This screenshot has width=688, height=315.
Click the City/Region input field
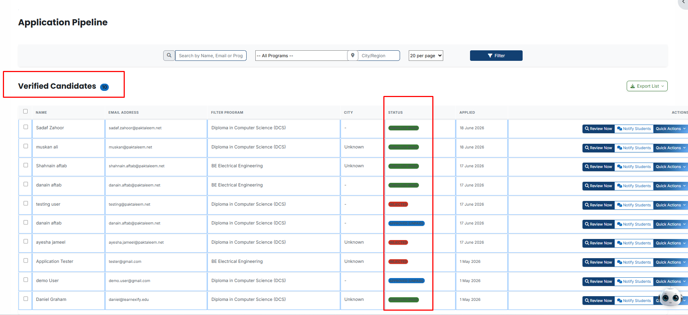[379, 55]
